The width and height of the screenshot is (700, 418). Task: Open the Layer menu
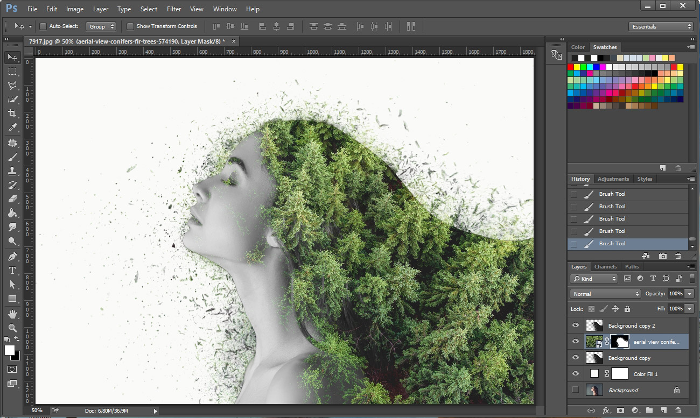coord(101,9)
